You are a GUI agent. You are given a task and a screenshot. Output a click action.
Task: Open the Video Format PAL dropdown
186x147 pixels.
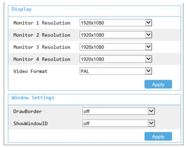pos(116,71)
